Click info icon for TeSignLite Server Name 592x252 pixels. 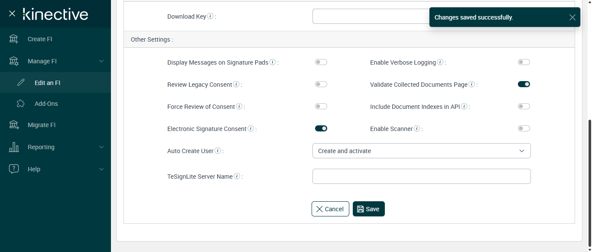237,177
